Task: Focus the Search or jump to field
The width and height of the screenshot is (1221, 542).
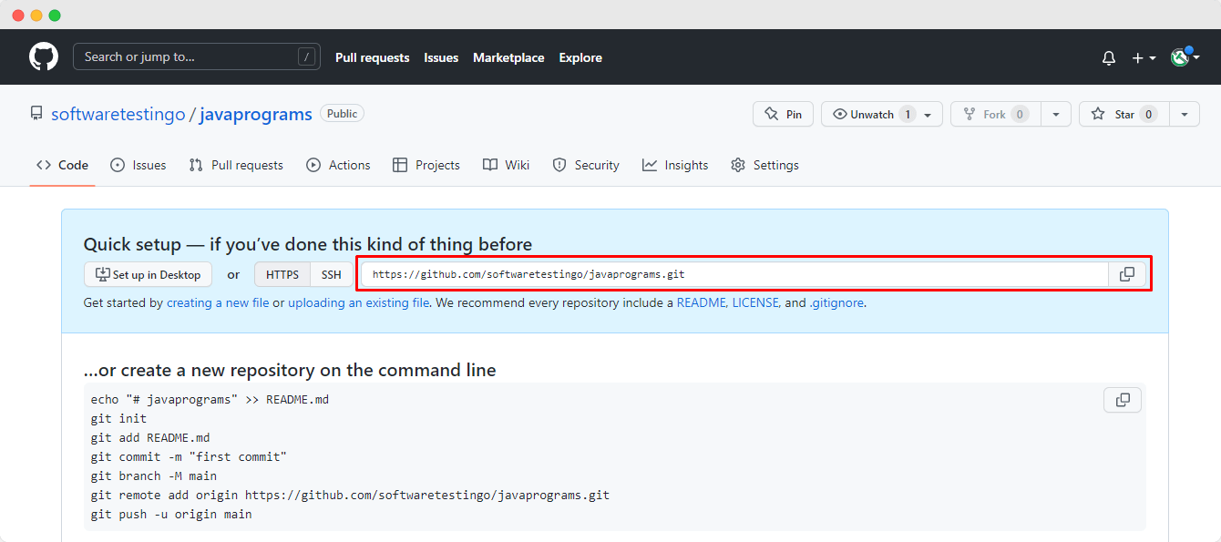Action: 197,56
